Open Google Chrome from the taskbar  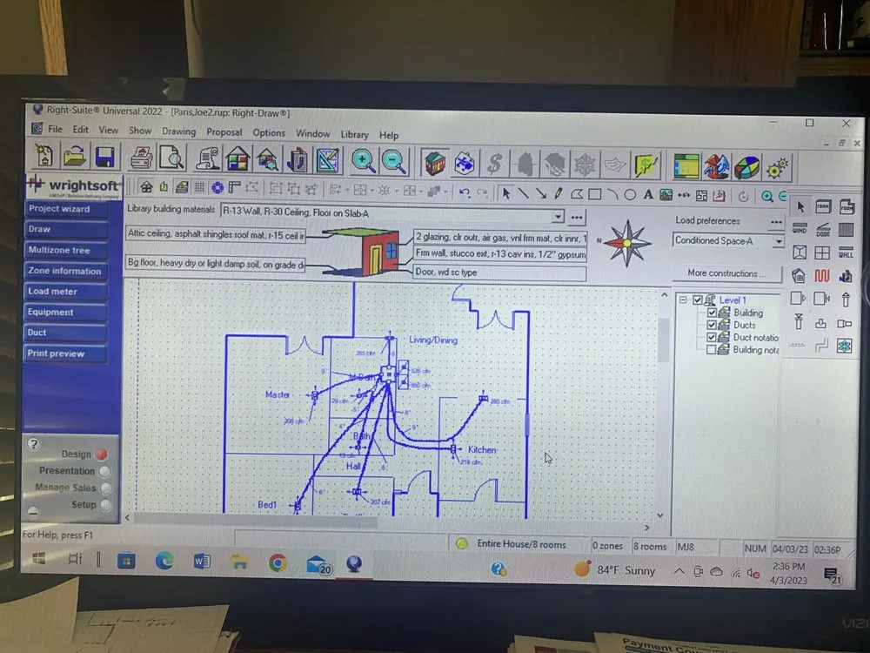(x=278, y=563)
